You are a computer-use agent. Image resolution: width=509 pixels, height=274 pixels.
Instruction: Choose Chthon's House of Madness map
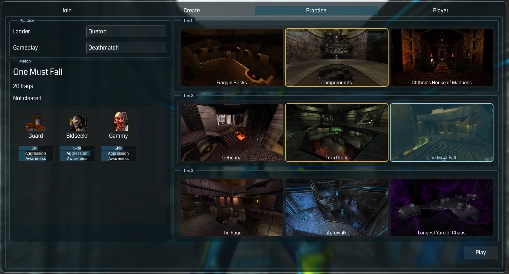pos(442,57)
